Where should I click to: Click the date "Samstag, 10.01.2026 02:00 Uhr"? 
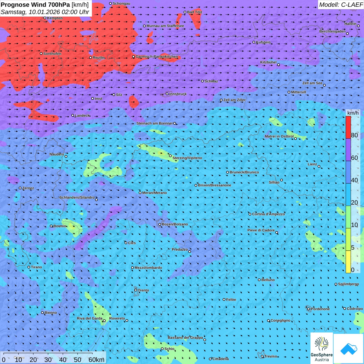coord(45,12)
